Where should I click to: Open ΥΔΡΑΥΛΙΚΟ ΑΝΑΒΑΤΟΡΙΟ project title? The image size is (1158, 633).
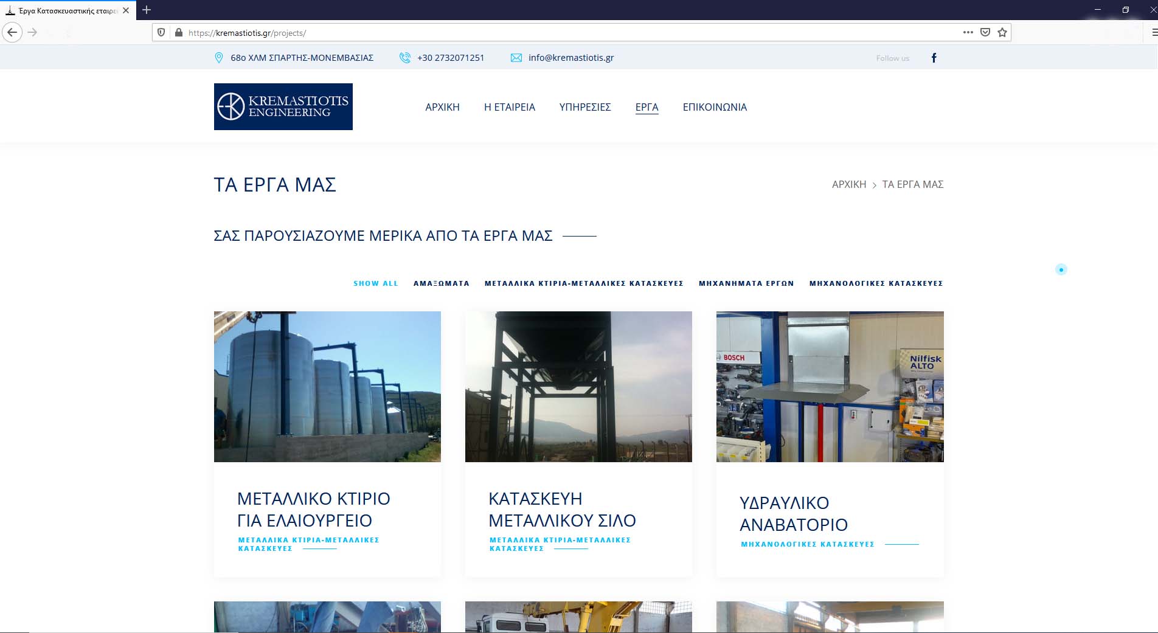[794, 514]
